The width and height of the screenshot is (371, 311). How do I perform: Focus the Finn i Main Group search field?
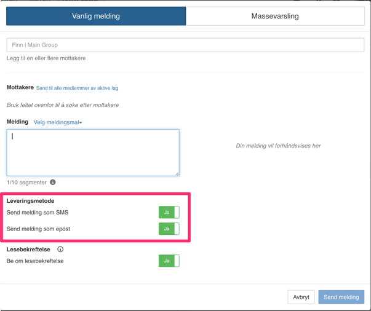(x=185, y=45)
